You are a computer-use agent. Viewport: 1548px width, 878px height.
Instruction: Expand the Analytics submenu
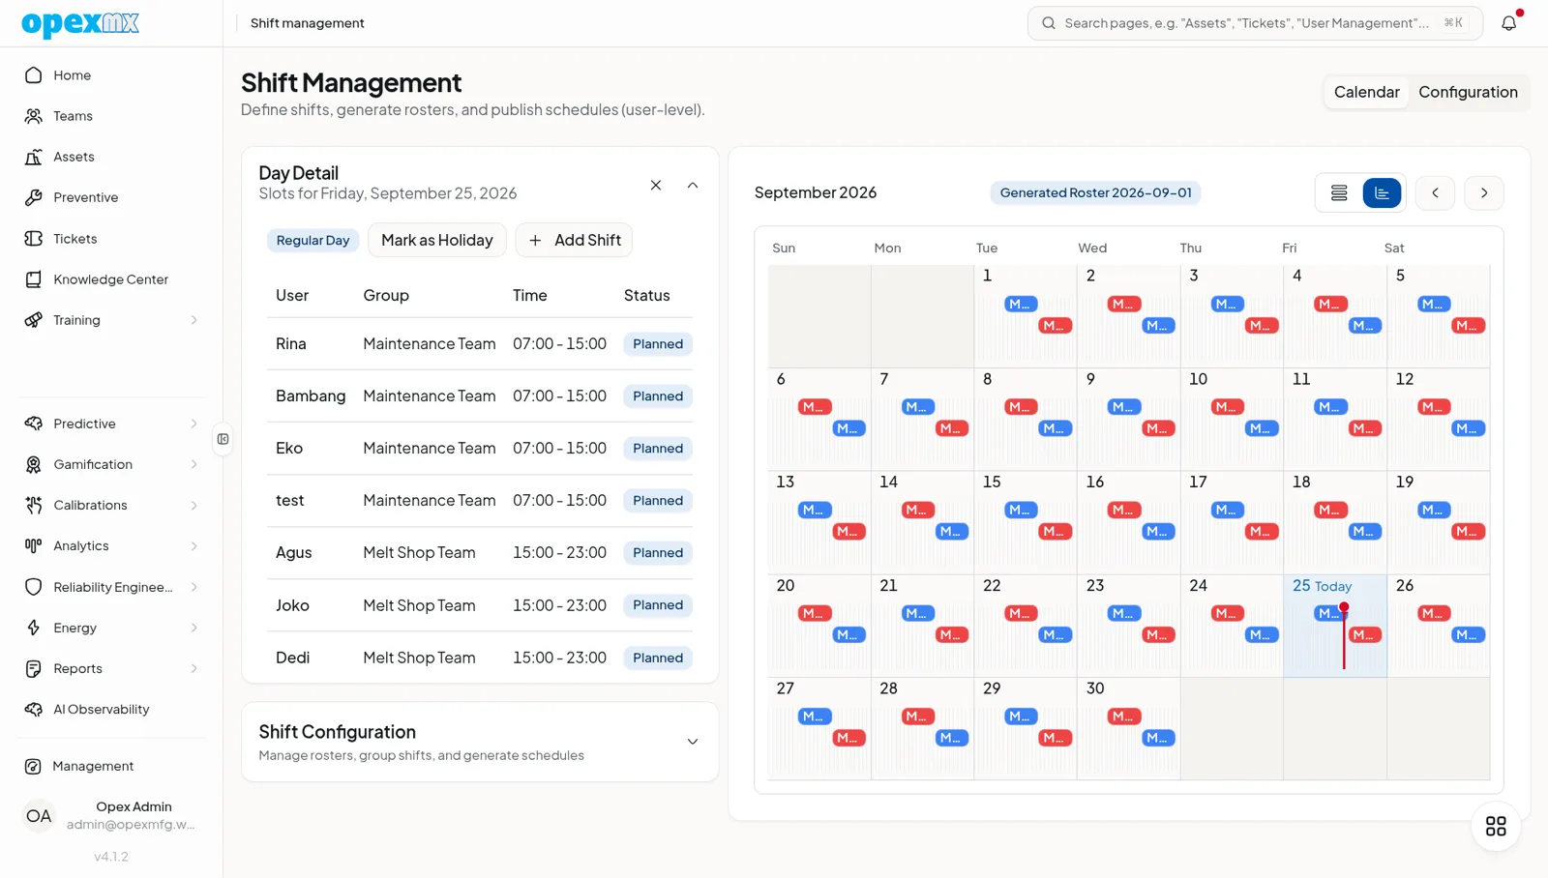(x=193, y=545)
